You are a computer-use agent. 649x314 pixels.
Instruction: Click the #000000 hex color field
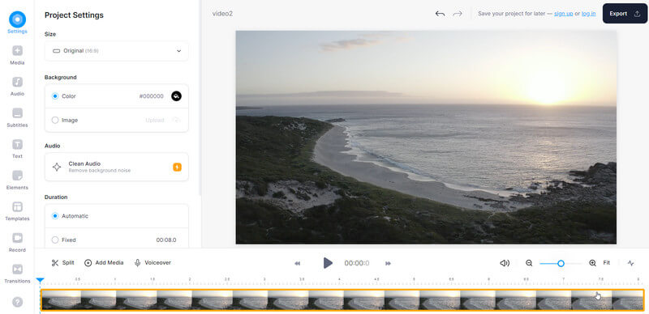[151, 96]
